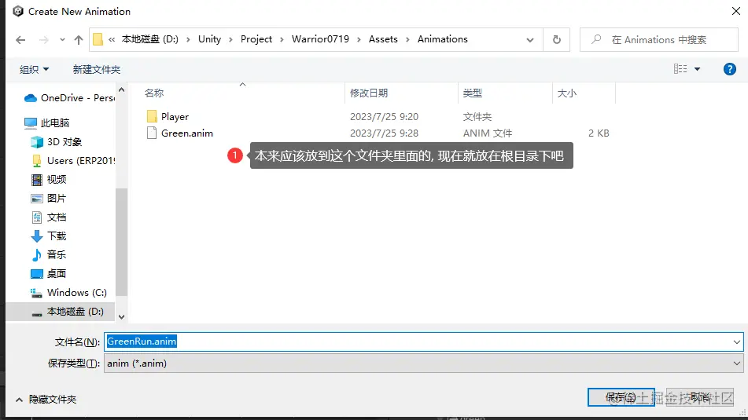Sort by 名称 column header
748x420 pixels.
pyautogui.click(x=154, y=93)
